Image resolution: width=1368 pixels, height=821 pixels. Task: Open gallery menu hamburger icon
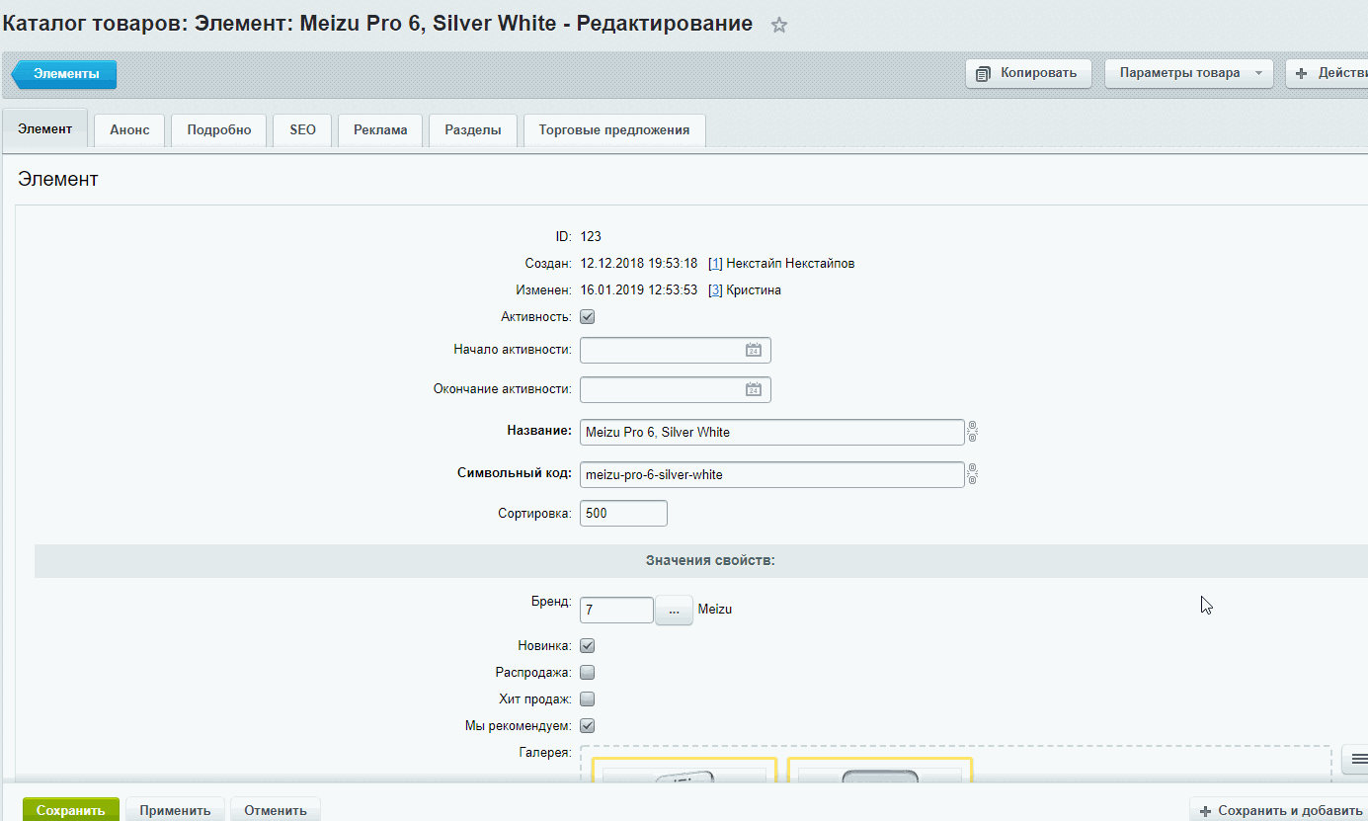coord(1357,758)
